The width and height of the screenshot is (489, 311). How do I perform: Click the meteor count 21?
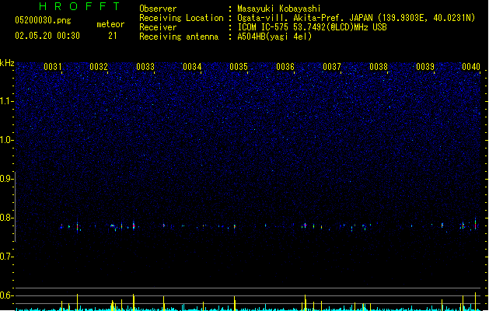click(113, 36)
